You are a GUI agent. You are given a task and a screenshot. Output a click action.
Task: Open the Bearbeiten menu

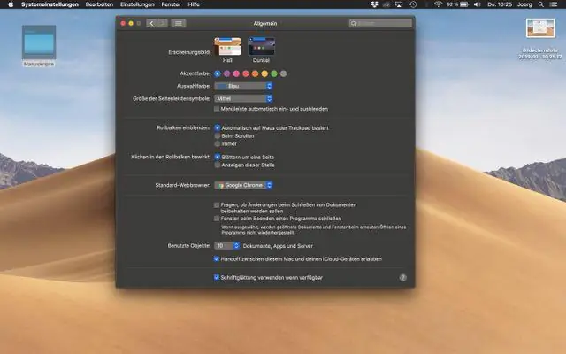(x=99, y=4)
